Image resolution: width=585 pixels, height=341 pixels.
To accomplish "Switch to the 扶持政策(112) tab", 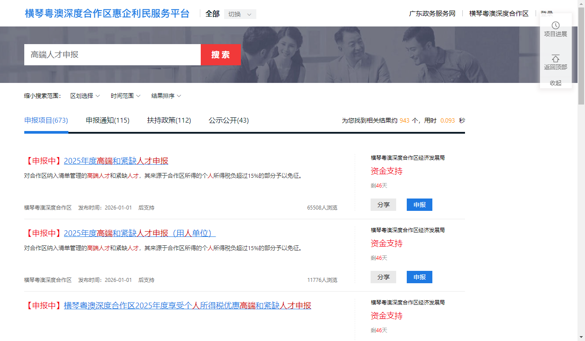I will click(x=169, y=120).
